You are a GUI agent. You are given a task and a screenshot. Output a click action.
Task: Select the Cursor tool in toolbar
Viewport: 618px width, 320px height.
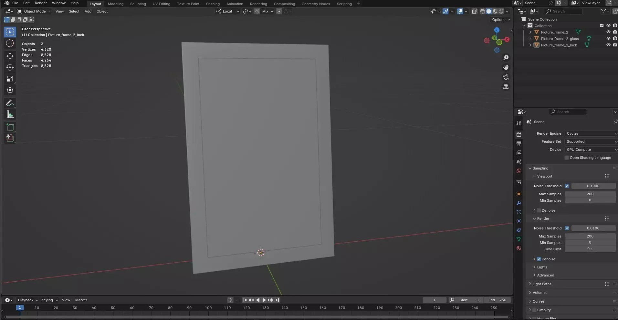click(10, 44)
